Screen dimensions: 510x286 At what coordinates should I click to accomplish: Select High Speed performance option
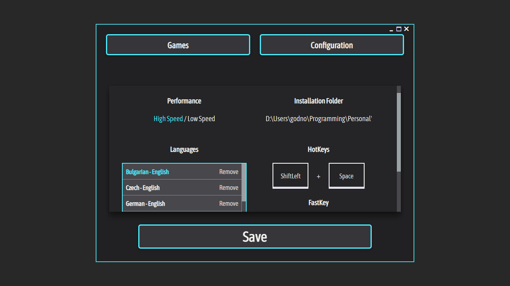point(168,119)
